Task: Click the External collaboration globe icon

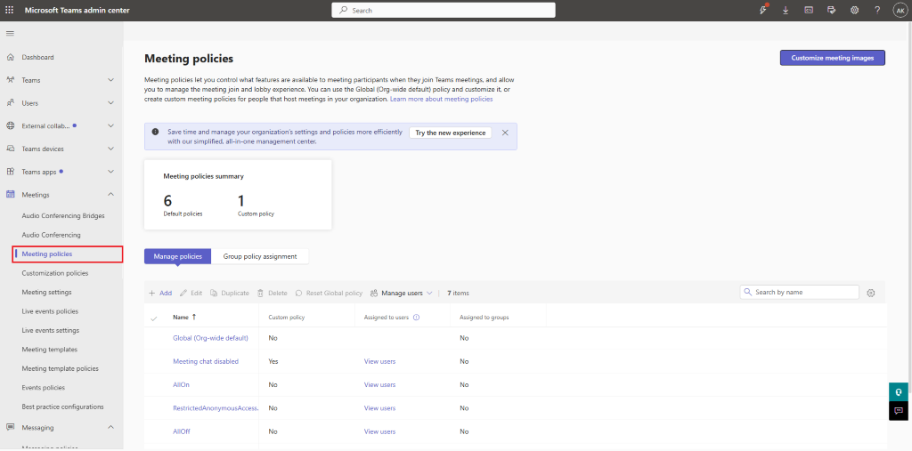Action: (10, 125)
